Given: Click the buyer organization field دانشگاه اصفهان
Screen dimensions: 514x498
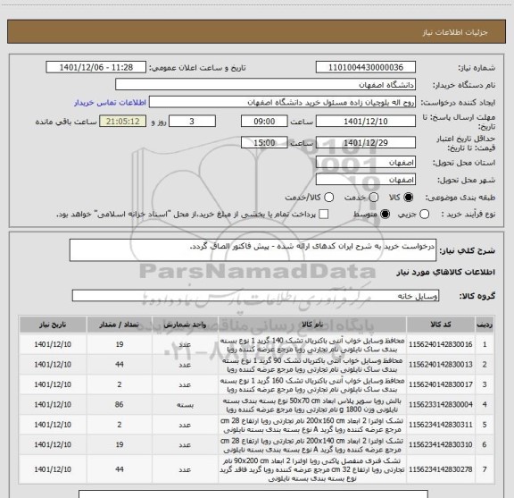Looking at the screenshot, I should point(266,85).
